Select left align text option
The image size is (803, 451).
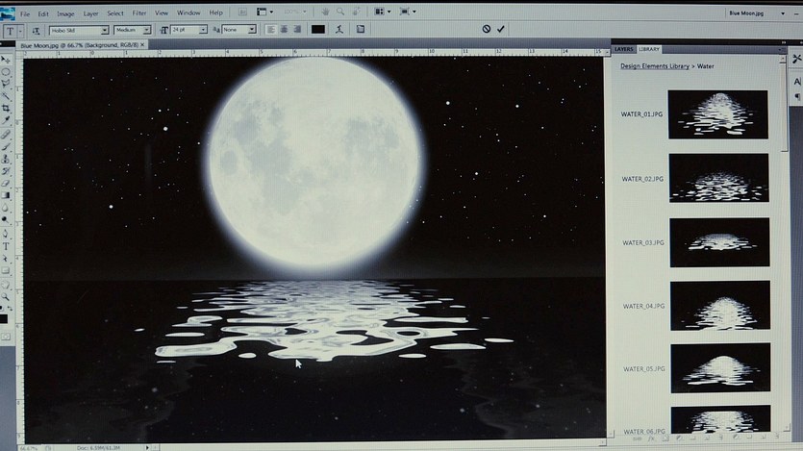[268, 30]
